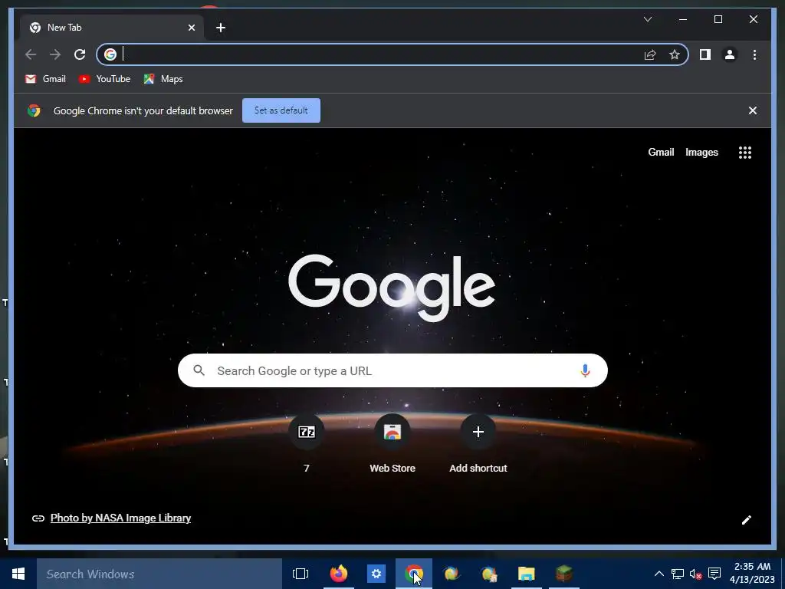Click Set as default button
Viewport: 785px width, 589px height.
coord(281,110)
